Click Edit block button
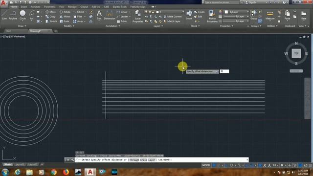This screenshot has height=176, width=313. coord(198,17)
